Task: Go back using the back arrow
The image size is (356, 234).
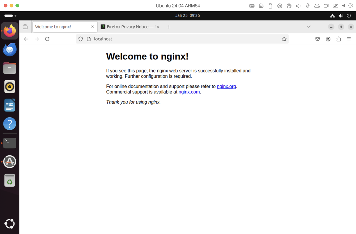Action: (26, 39)
